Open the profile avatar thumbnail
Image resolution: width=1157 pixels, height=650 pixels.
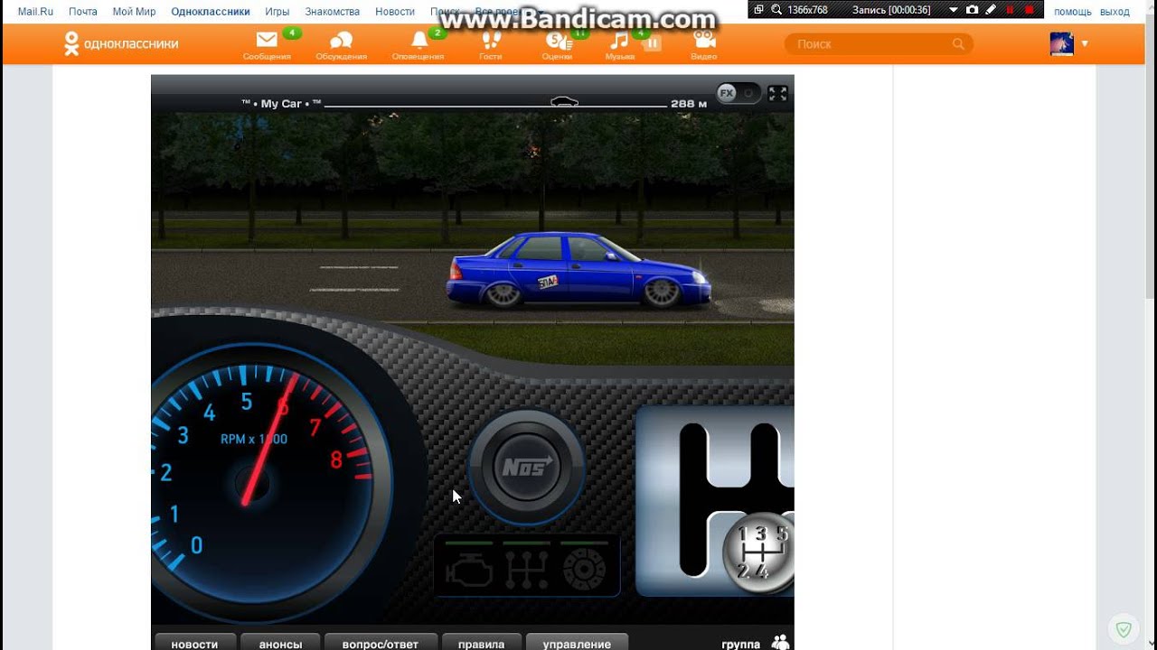[x=1061, y=43]
